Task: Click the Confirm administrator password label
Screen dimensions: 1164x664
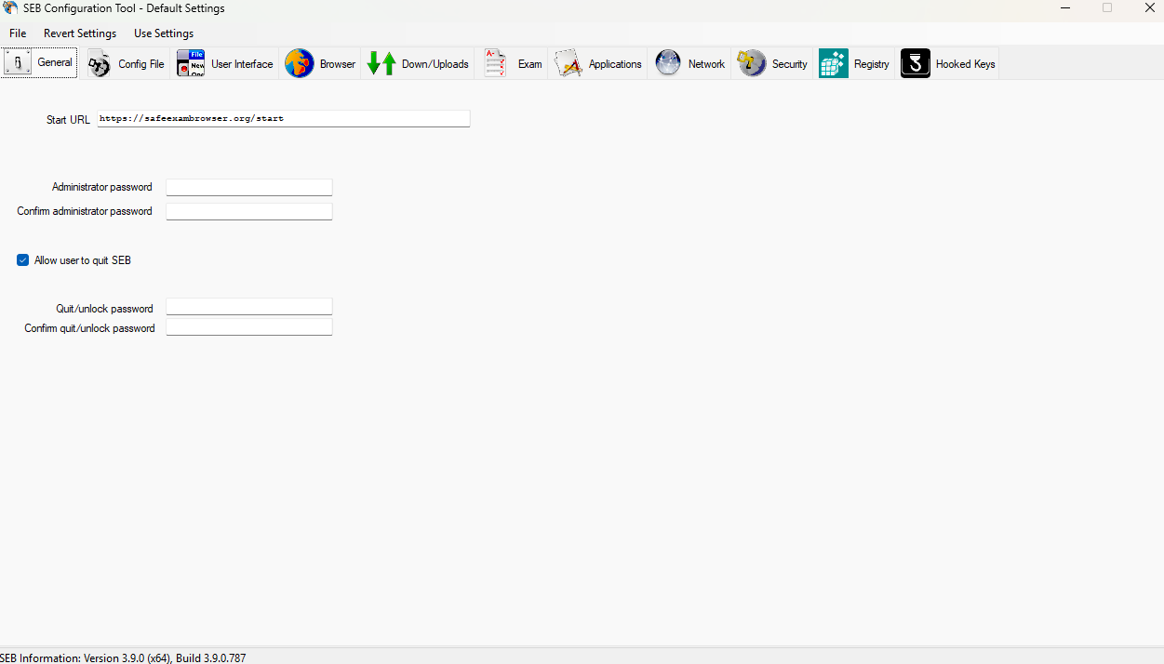Action: (85, 211)
